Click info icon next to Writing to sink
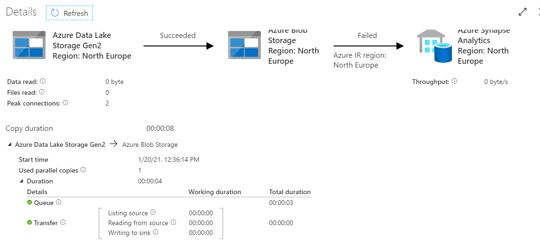Viewport: 540px width, 242px height. (155, 232)
